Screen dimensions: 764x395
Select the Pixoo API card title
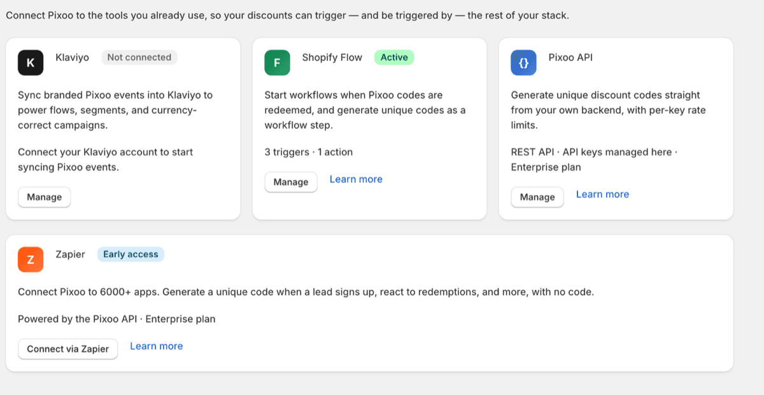pos(570,57)
